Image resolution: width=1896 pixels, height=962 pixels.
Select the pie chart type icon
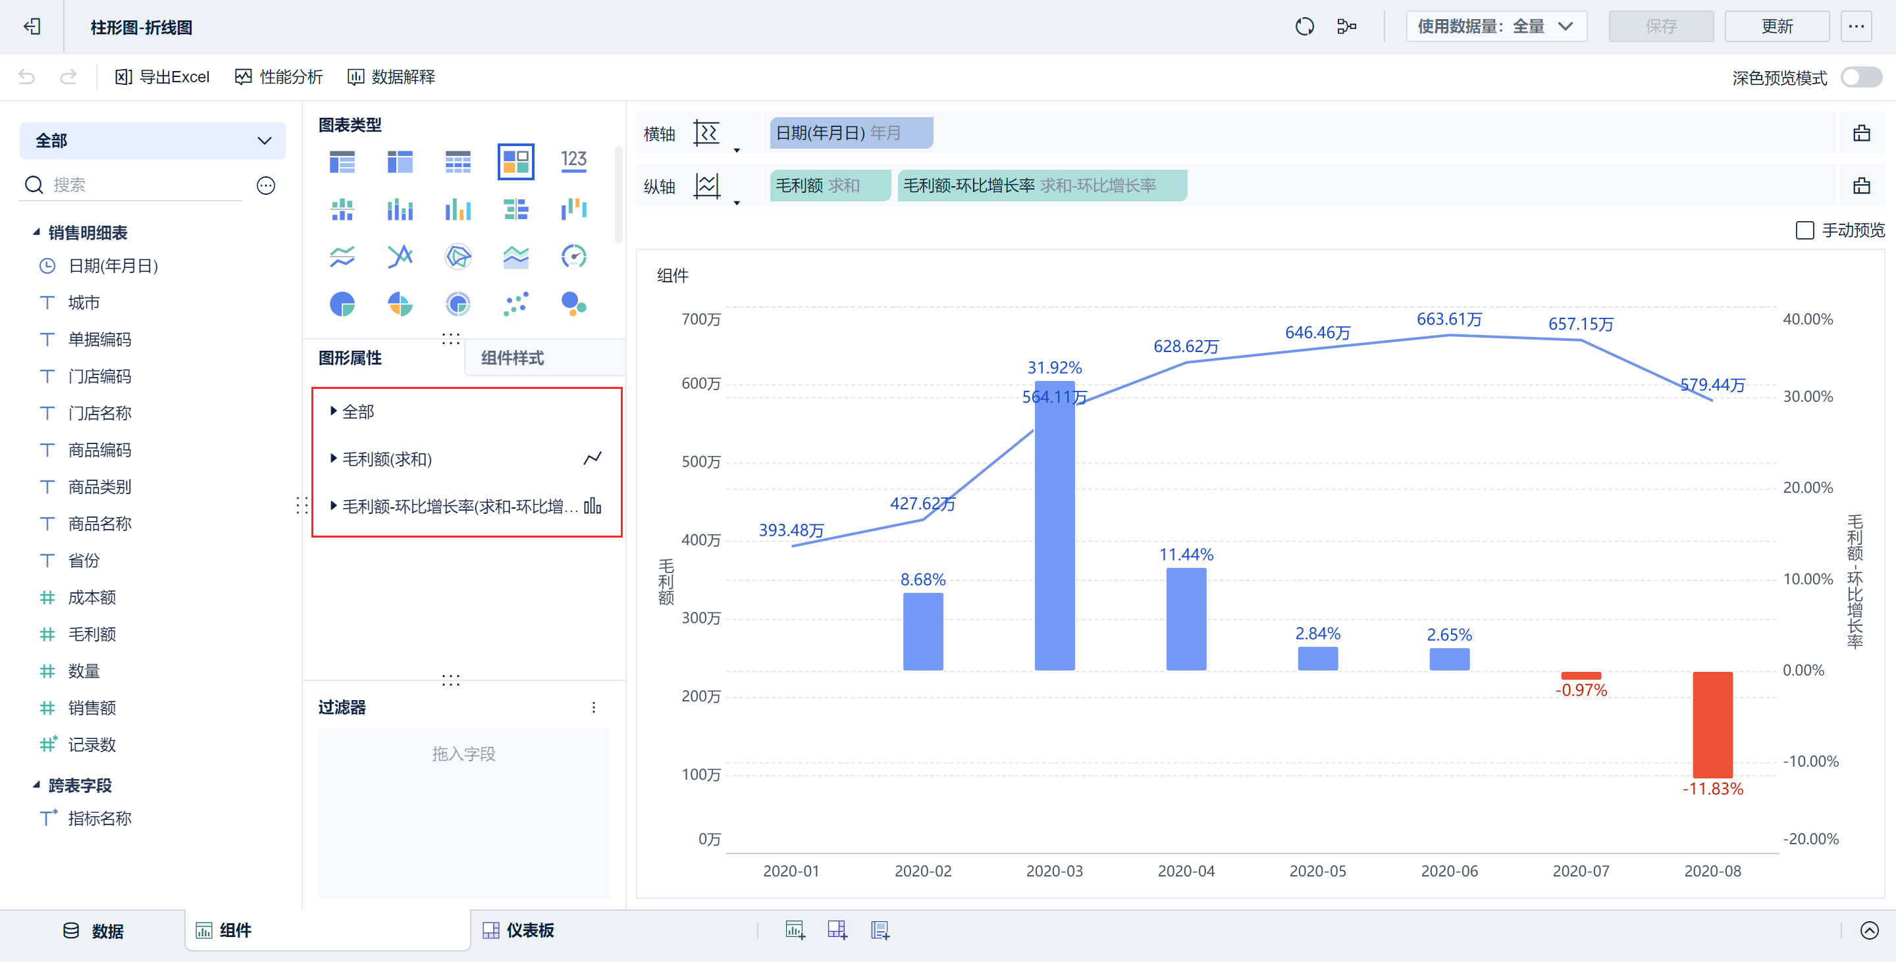pyautogui.click(x=342, y=304)
